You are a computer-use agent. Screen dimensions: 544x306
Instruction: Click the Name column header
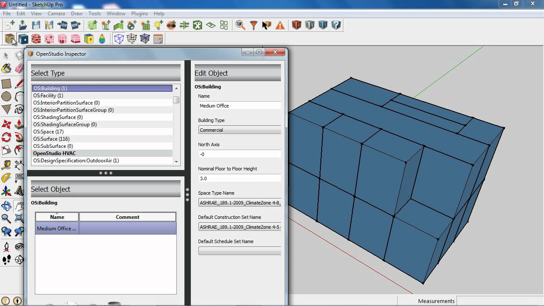(x=57, y=217)
